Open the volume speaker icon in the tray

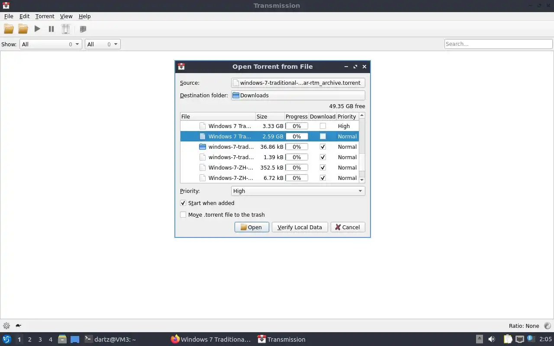point(492,339)
